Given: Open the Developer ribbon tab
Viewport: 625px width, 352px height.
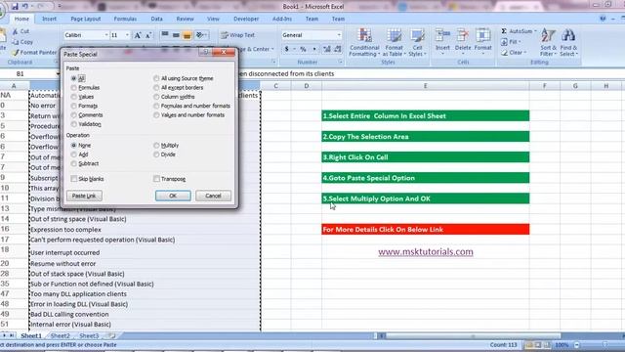Looking at the screenshot, I should coord(246,19).
